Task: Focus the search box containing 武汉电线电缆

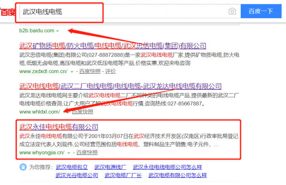Action: pos(124,11)
